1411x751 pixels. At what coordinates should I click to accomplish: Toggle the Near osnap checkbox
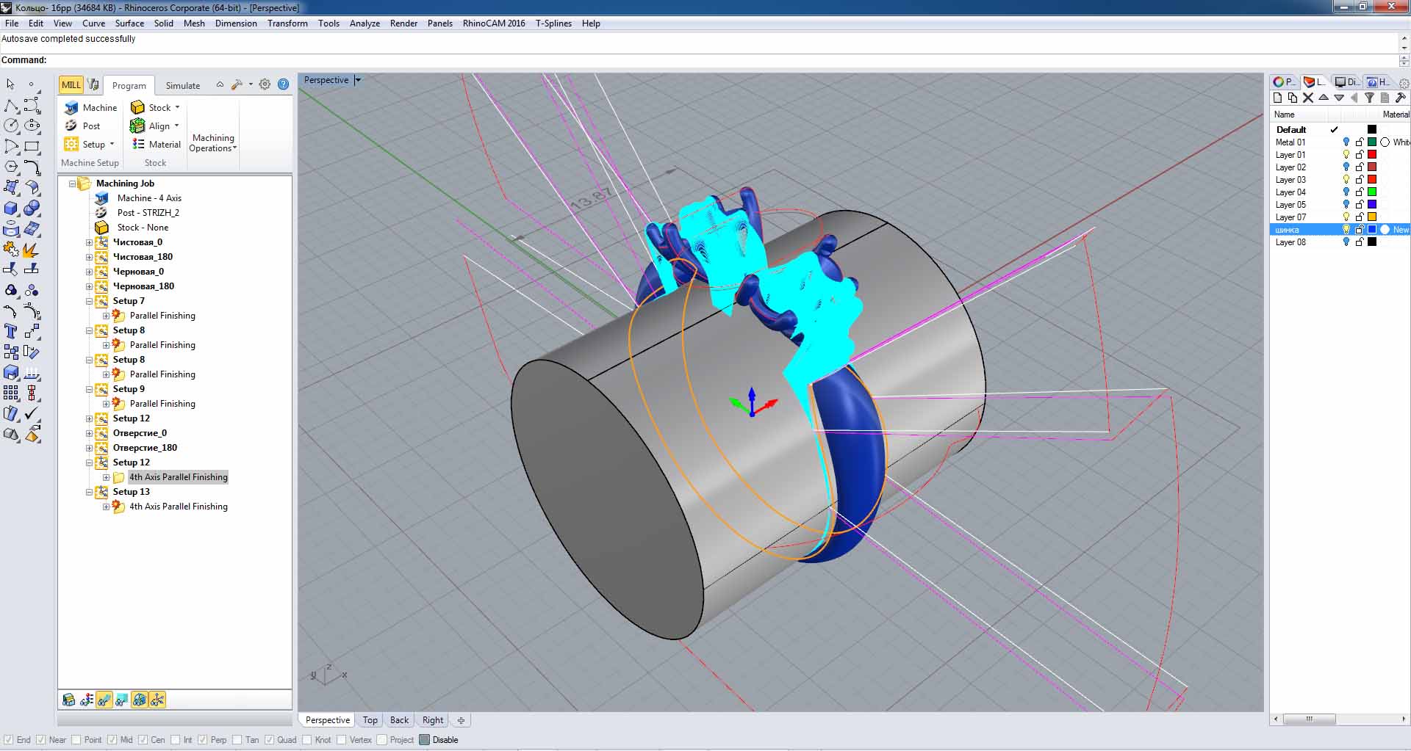tap(41, 740)
